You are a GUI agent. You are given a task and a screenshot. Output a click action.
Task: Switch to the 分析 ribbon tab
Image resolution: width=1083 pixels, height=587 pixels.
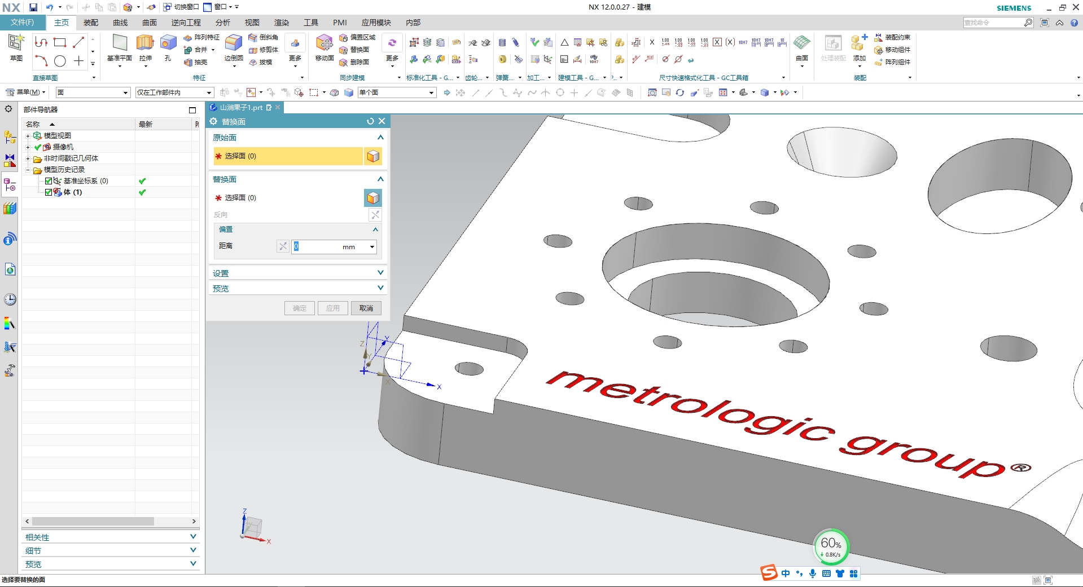223,23
